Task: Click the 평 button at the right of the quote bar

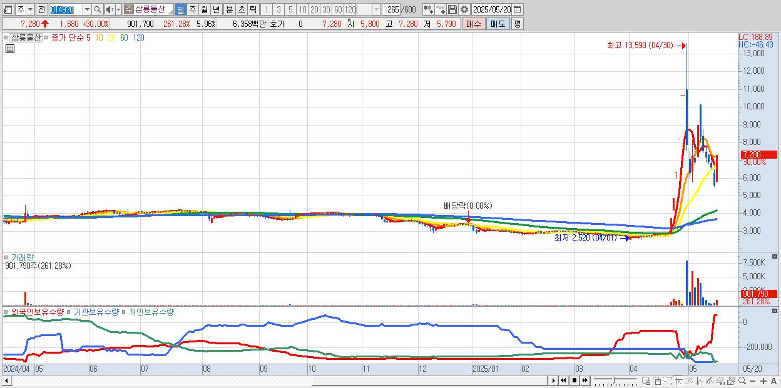Action: (517, 24)
